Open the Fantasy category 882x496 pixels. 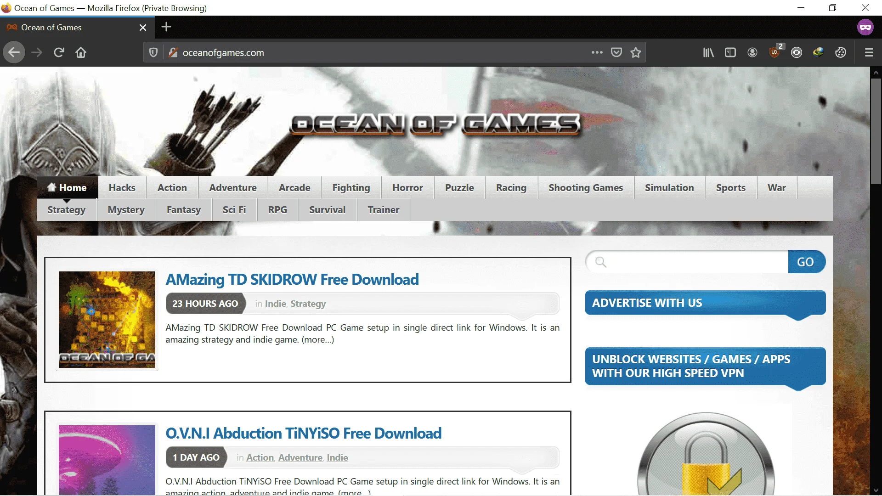[x=184, y=209]
